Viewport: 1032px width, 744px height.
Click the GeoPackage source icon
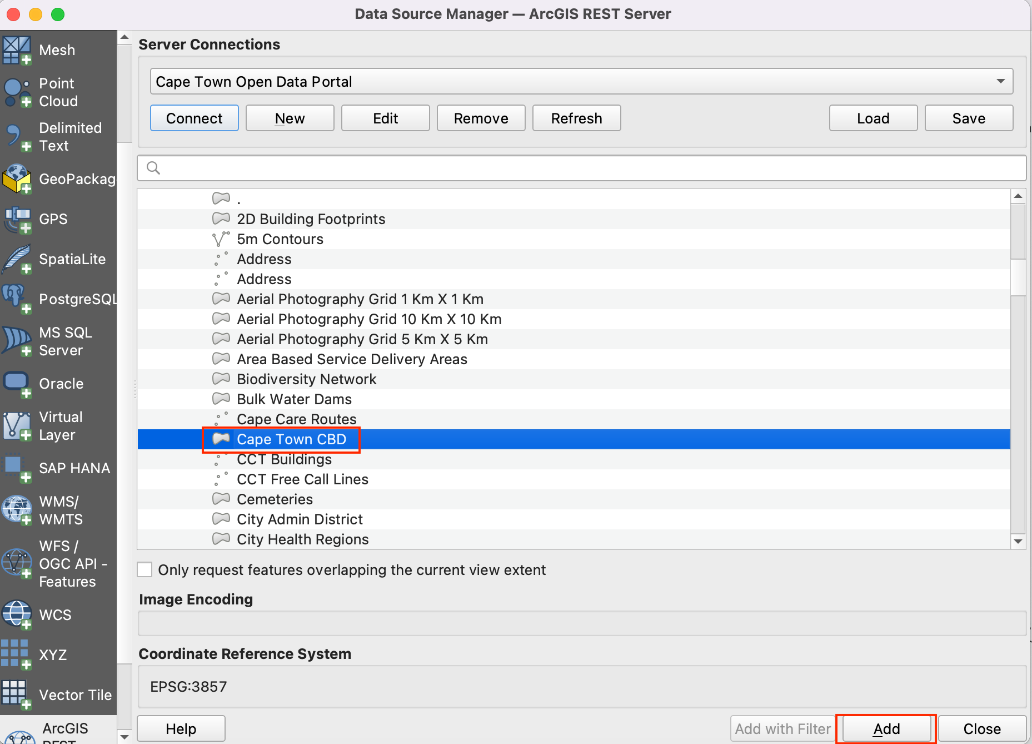coord(17,179)
